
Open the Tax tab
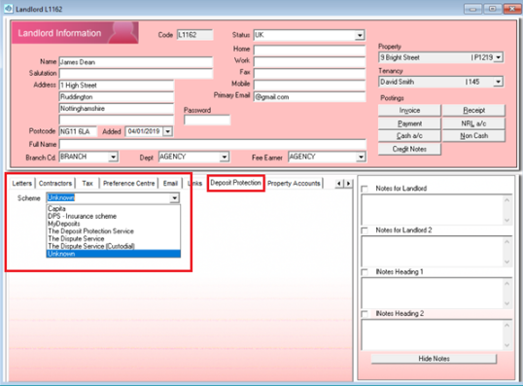click(87, 183)
